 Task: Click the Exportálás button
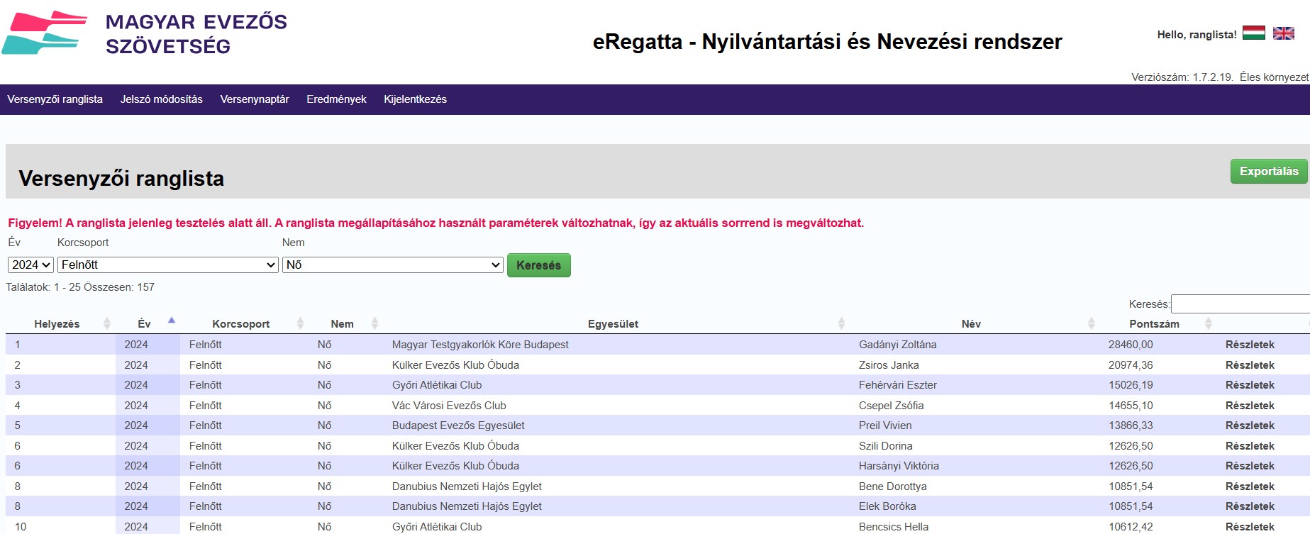[x=1268, y=172]
